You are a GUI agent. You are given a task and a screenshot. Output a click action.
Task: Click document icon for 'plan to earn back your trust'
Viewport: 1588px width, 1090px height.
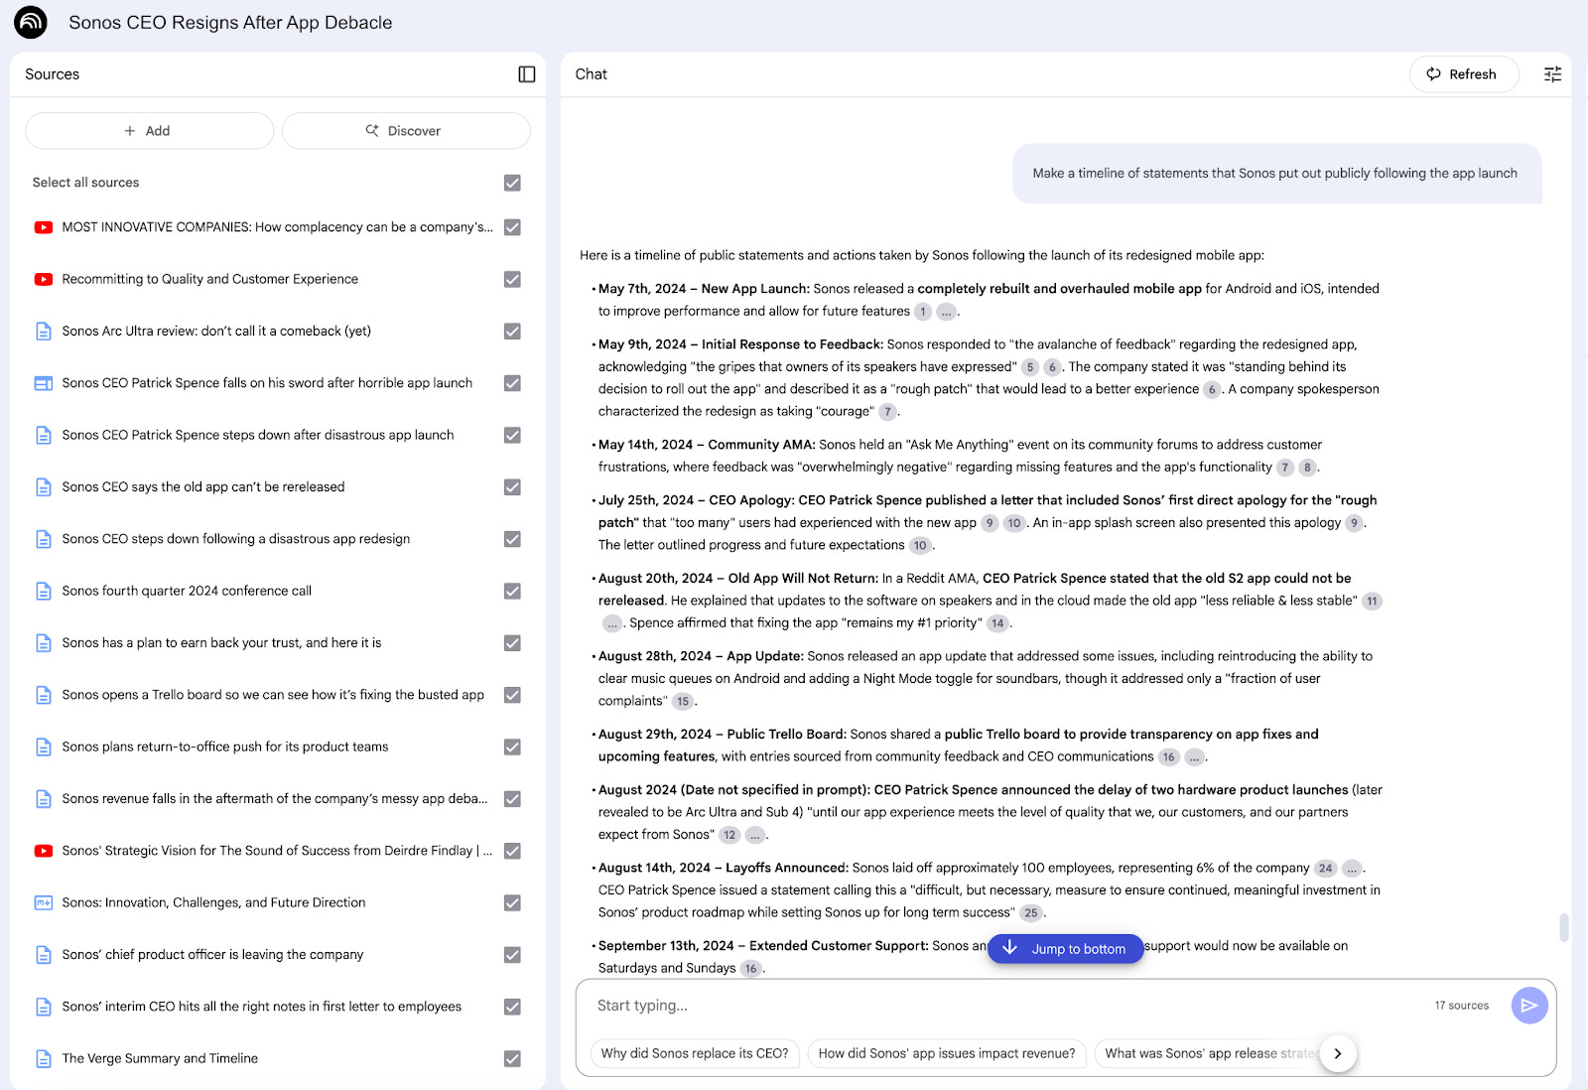pyautogui.click(x=44, y=643)
